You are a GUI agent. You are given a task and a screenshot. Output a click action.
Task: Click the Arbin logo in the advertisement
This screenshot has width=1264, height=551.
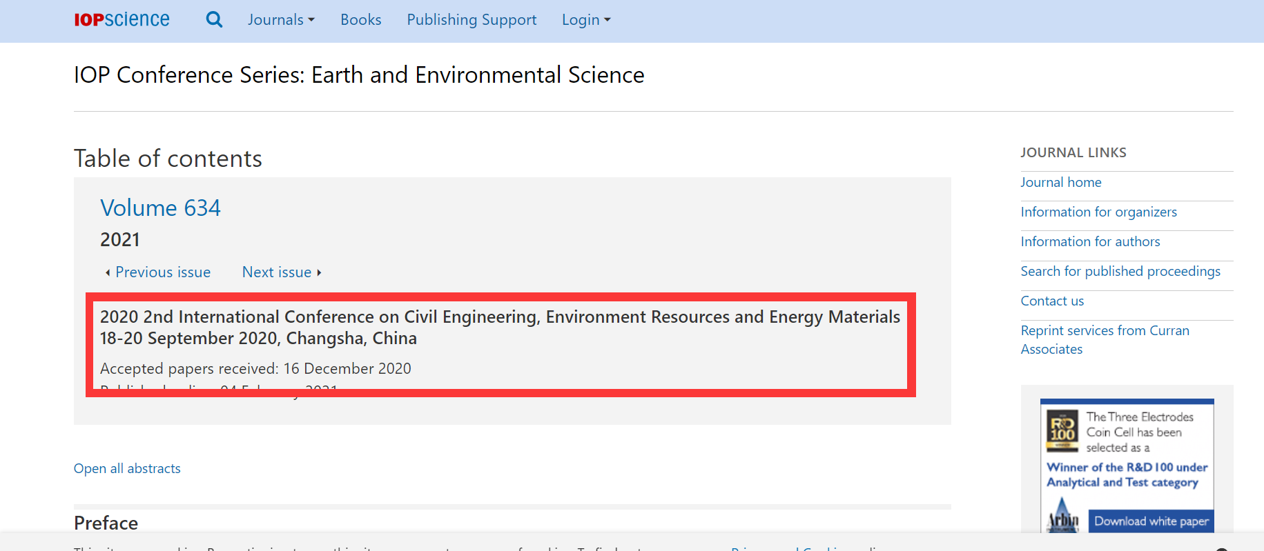pyautogui.click(x=1063, y=516)
